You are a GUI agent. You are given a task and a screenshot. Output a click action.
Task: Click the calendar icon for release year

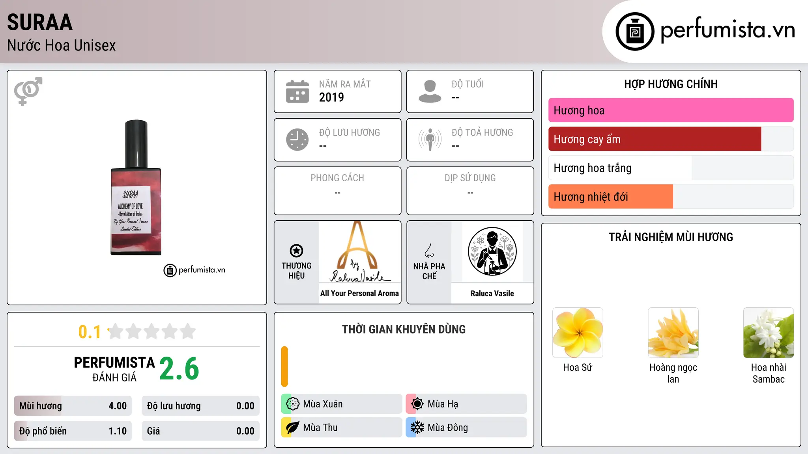[x=297, y=91]
